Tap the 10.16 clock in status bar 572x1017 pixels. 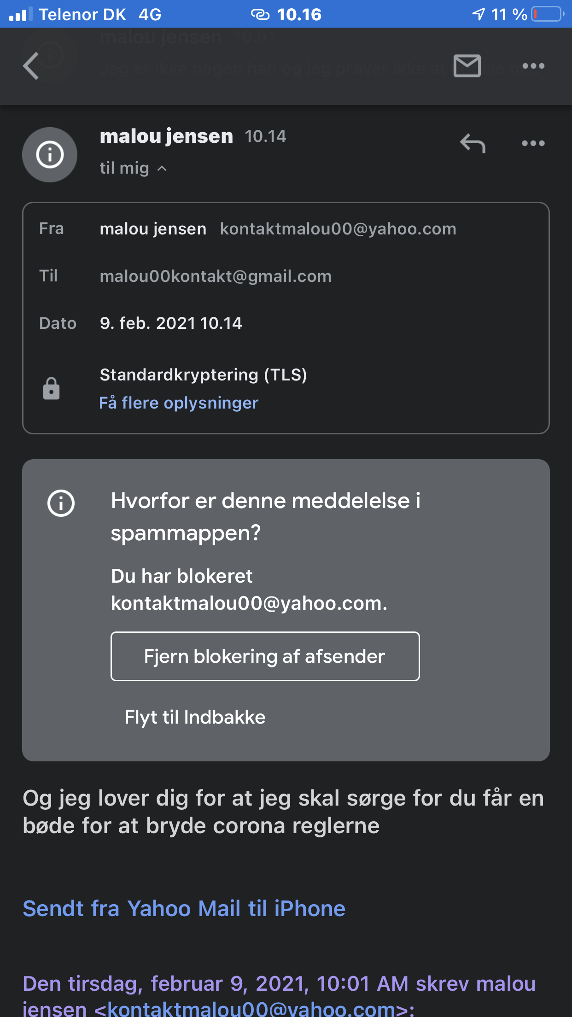pos(299,14)
